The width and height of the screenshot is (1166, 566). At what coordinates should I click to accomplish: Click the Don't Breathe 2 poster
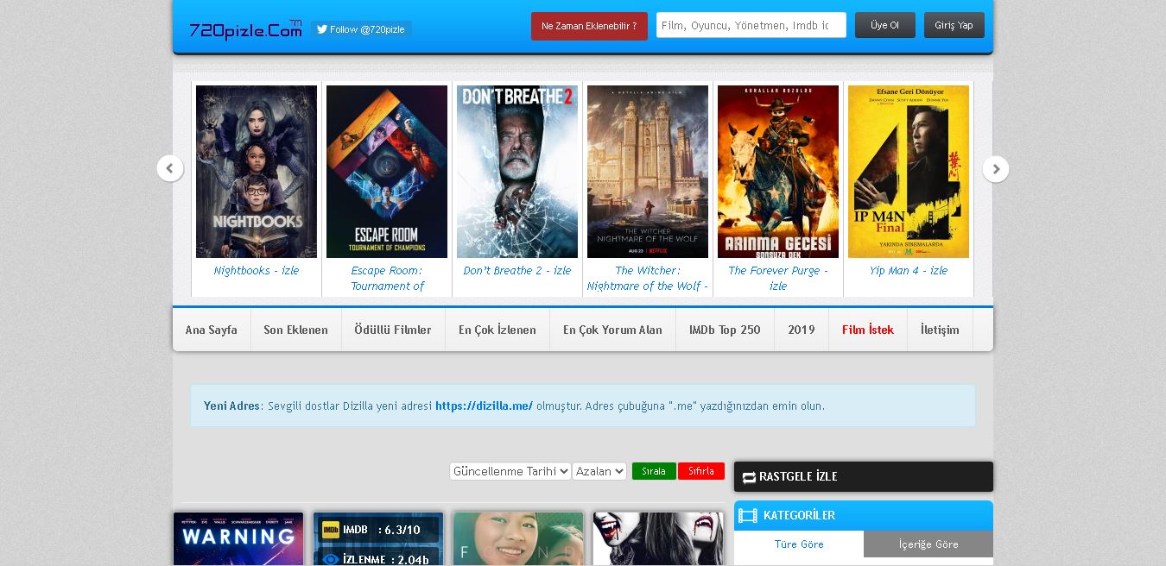pos(517,172)
